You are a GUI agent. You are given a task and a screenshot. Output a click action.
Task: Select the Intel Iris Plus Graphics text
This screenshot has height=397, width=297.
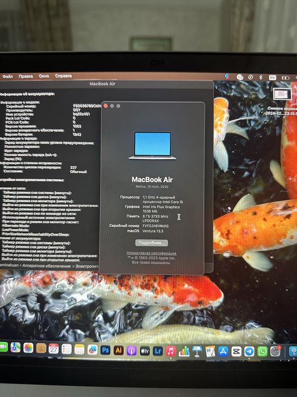coord(161,207)
